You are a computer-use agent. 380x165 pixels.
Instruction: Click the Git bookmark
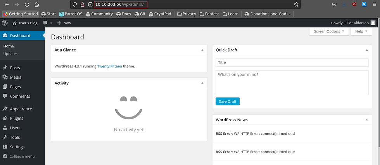tap(140, 14)
